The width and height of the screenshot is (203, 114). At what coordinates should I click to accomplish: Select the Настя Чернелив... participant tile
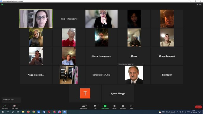(x=101, y=56)
